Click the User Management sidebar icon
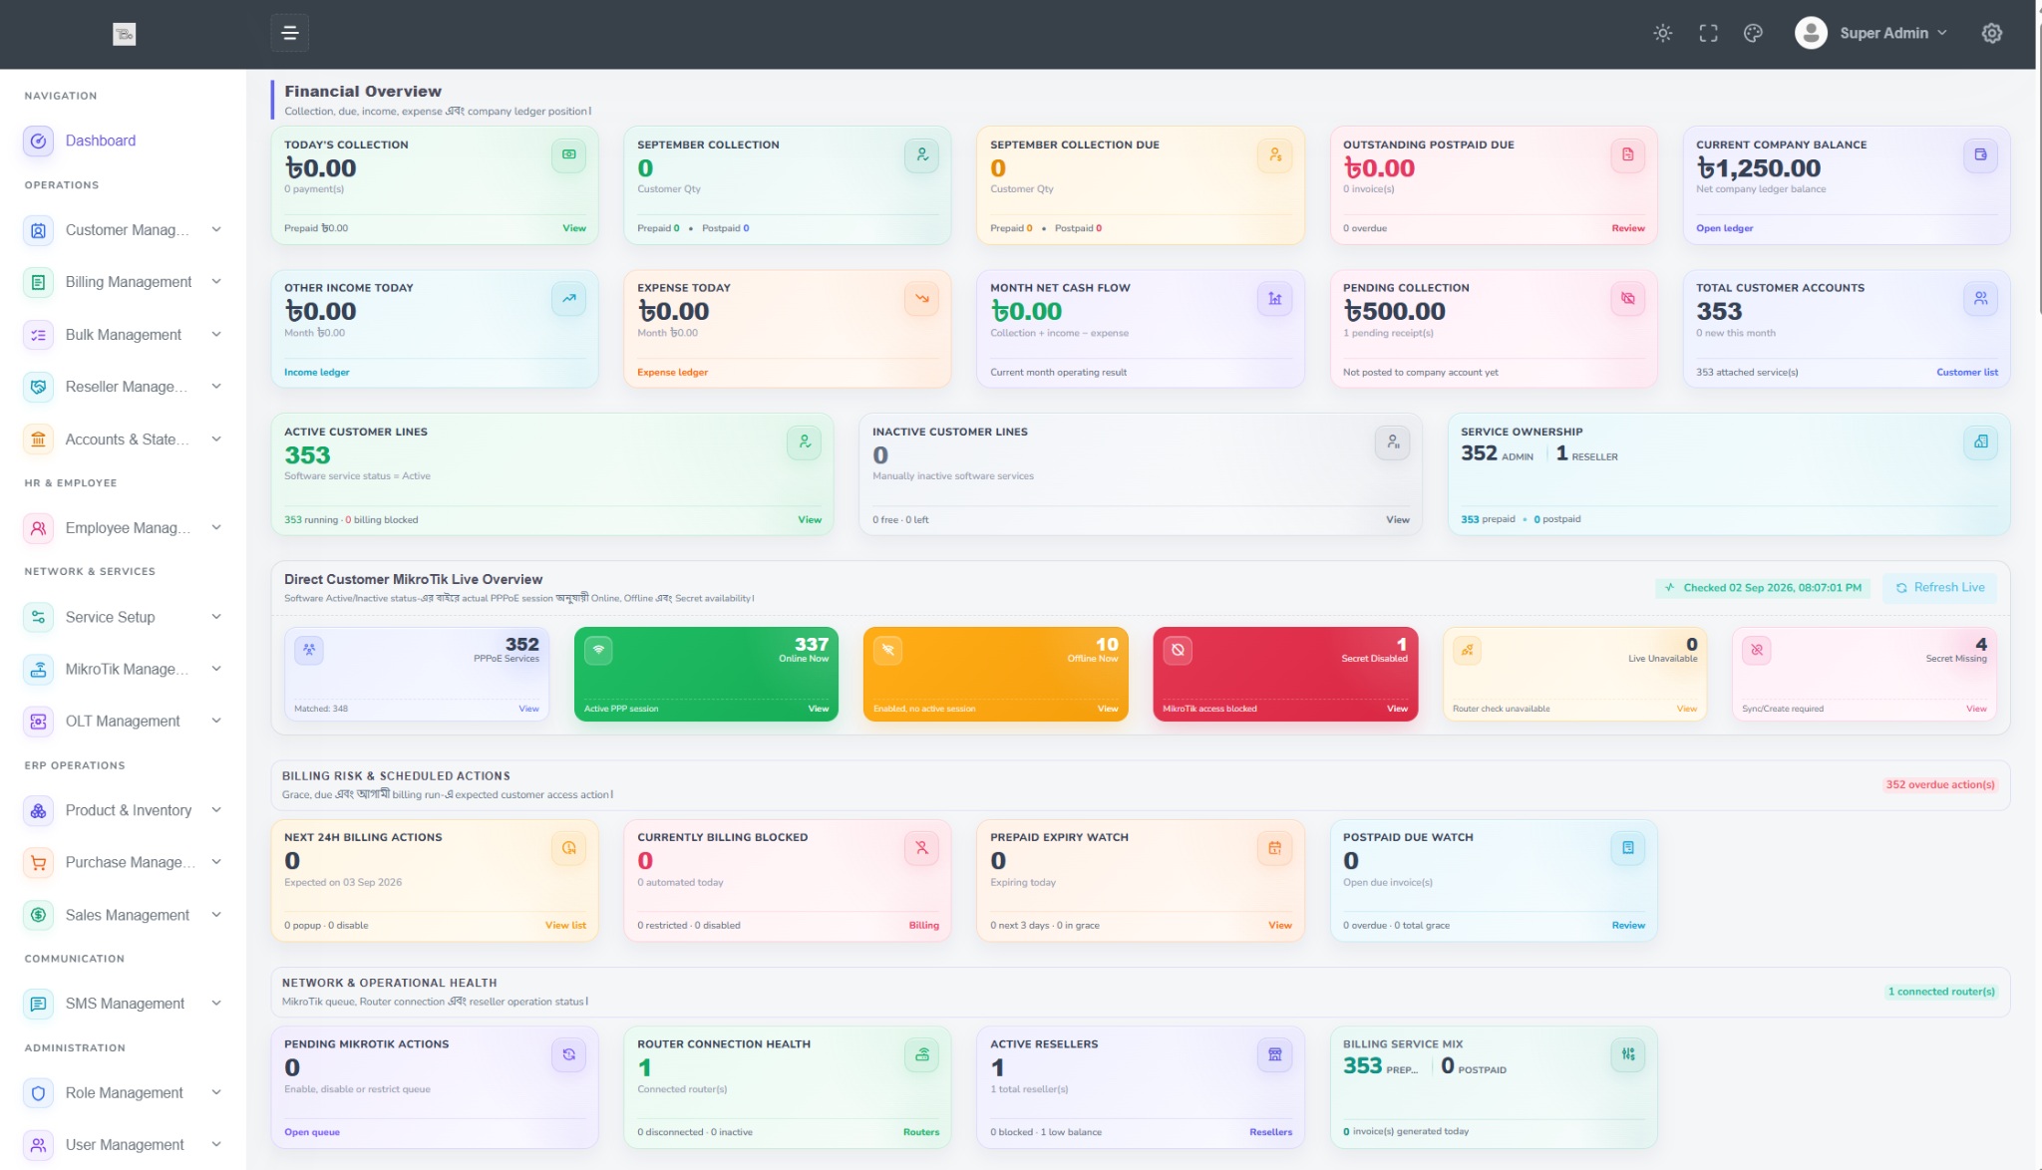The width and height of the screenshot is (2042, 1170). coord(38,1145)
